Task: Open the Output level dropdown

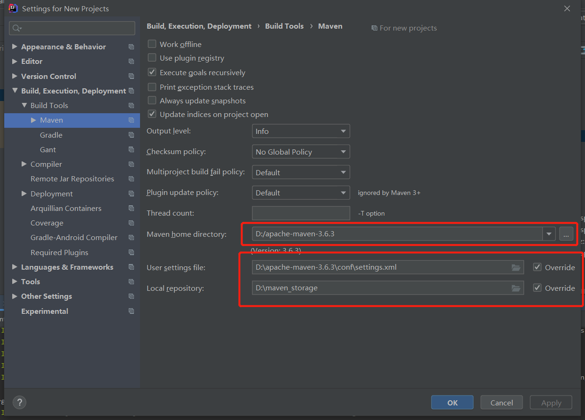Action: [x=301, y=131]
